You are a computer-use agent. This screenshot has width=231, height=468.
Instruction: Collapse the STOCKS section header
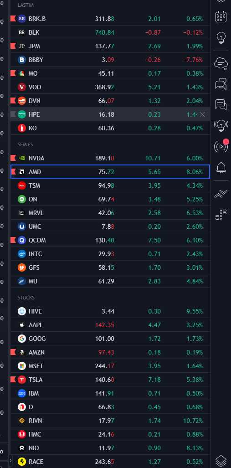[26, 298]
